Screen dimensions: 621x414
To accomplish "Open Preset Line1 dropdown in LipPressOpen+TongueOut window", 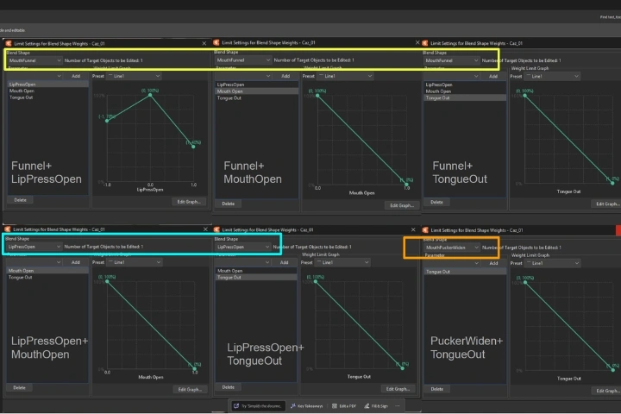I will coord(342,263).
